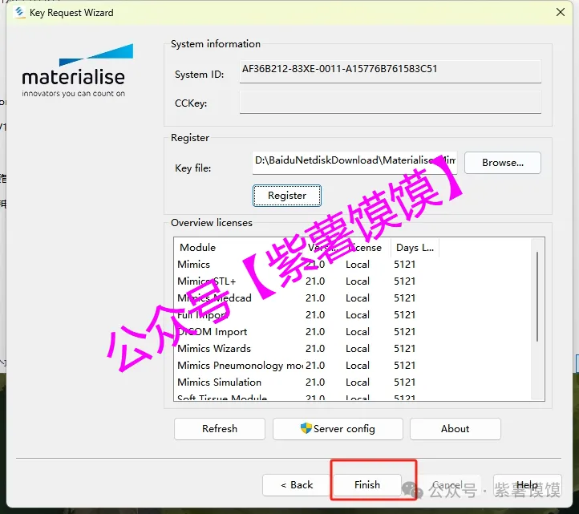579x514 pixels.
Task: Open the About dialog
Action: click(x=455, y=429)
